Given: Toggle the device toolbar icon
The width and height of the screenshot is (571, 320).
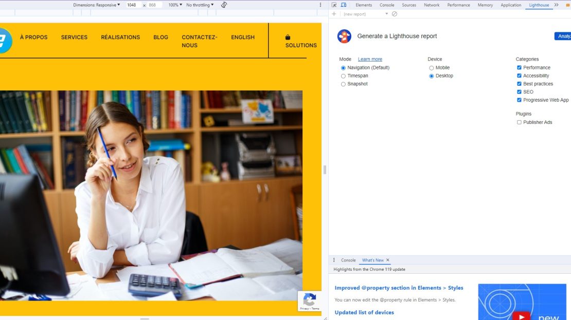Looking at the screenshot, I should 344,5.
